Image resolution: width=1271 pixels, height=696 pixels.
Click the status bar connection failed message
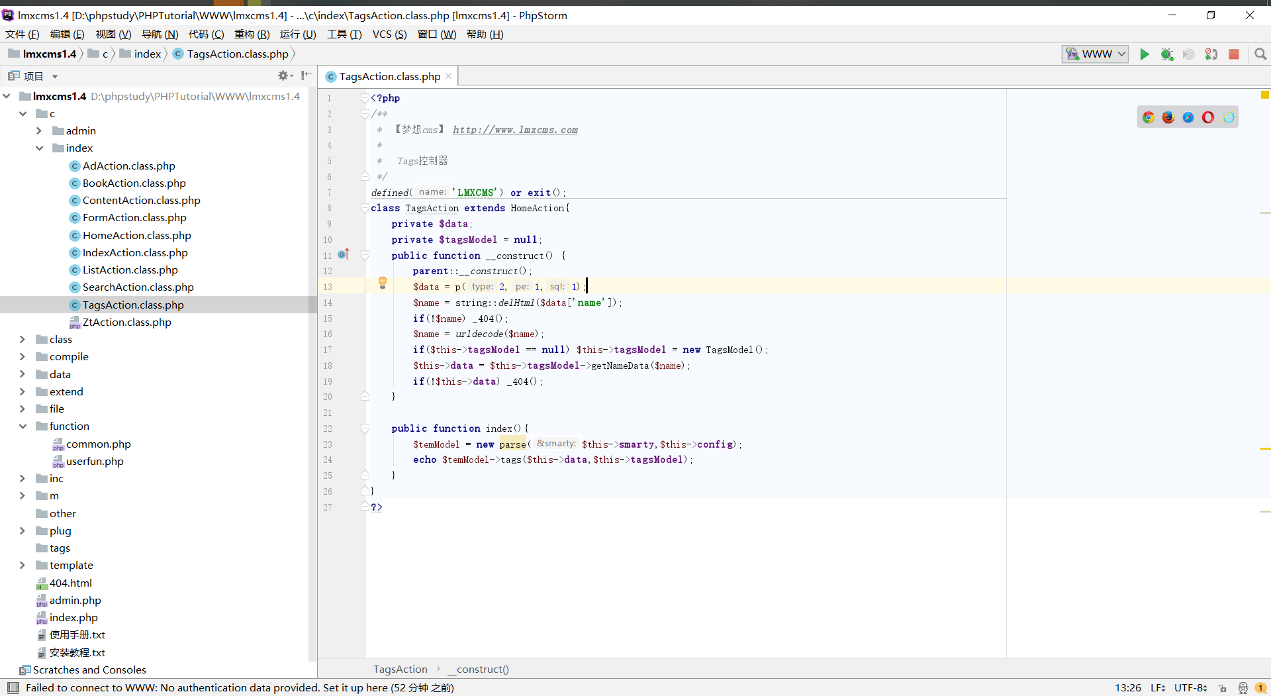[240, 688]
